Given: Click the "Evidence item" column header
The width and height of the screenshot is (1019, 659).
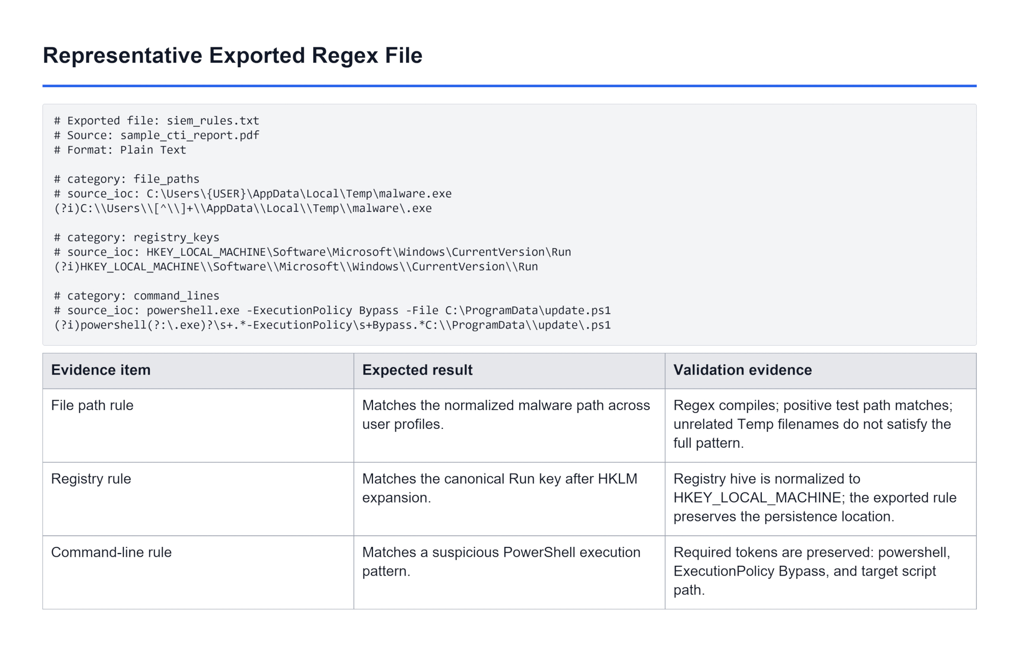Looking at the screenshot, I should click(x=198, y=371).
